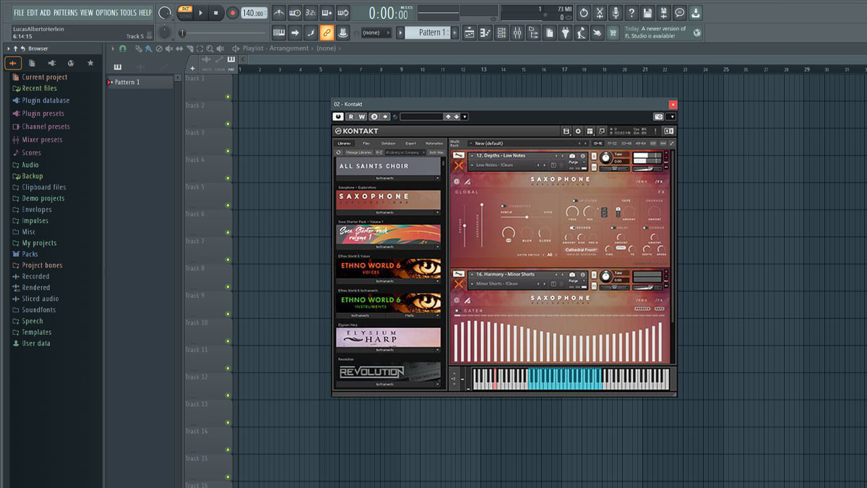Mute Track 9 via its green dot

228,314
